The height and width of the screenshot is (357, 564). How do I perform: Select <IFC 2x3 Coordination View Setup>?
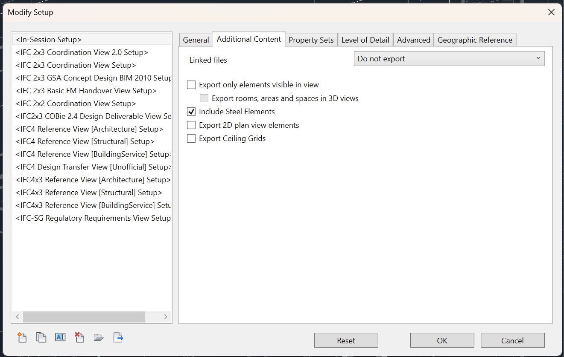coord(92,65)
